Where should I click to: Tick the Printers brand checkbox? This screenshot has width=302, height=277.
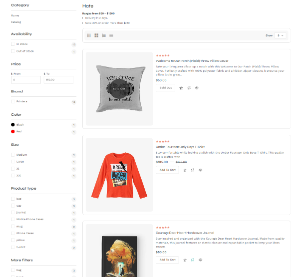13,101
